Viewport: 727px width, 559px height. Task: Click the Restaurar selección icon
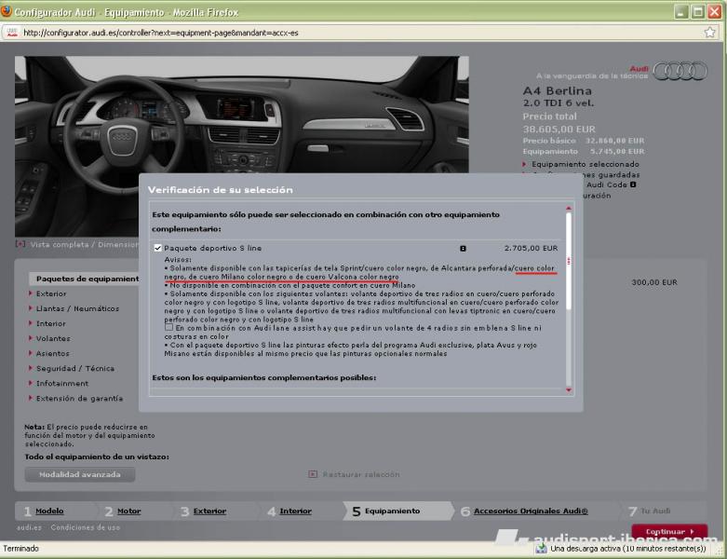point(313,474)
